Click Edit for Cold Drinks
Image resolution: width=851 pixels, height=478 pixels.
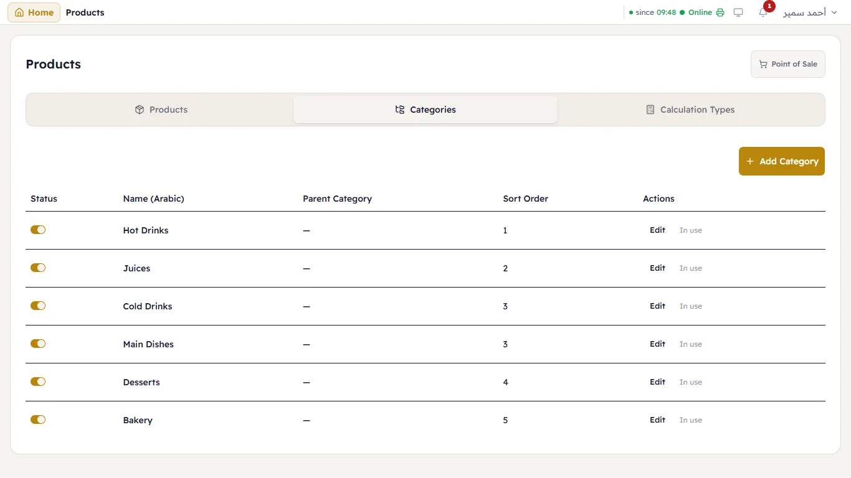click(x=658, y=306)
